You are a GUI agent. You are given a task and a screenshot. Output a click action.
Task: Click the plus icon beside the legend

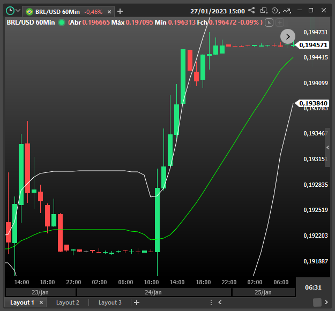(280, 22)
